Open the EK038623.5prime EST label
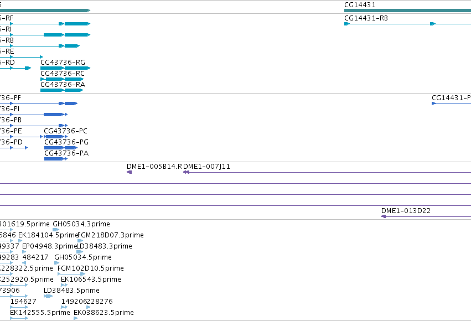The height and width of the screenshot is (321, 471). (x=103, y=313)
